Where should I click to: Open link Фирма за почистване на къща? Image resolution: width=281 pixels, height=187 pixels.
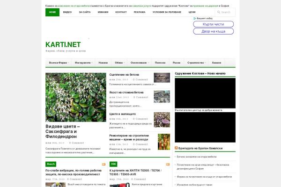pyautogui.click(x=204, y=177)
